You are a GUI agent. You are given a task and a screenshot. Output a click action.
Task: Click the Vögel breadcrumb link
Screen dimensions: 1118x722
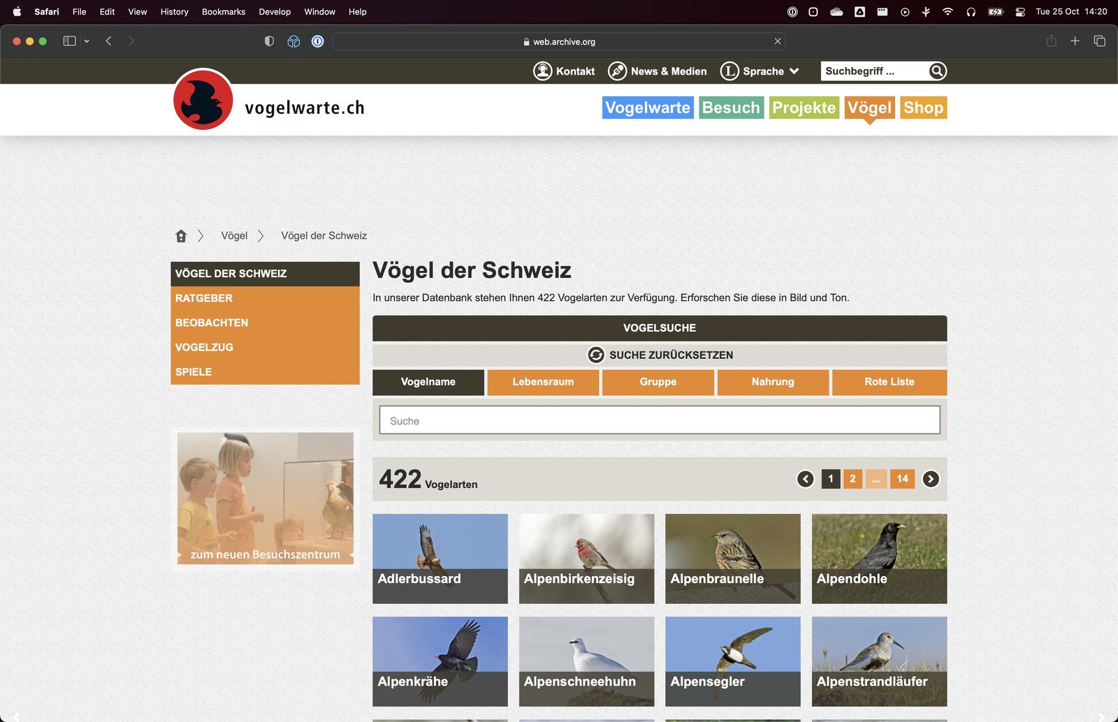click(234, 236)
